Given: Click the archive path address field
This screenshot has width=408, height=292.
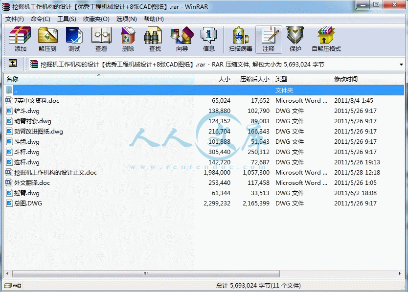Looking at the screenshot, I should point(217,64).
